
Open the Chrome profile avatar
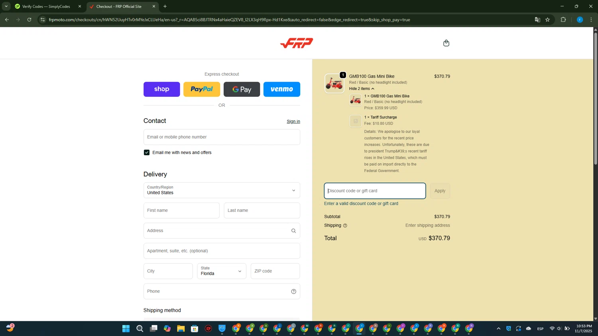click(x=580, y=20)
